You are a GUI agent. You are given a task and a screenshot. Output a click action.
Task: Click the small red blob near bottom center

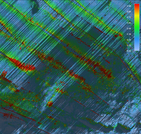pos(50,103)
